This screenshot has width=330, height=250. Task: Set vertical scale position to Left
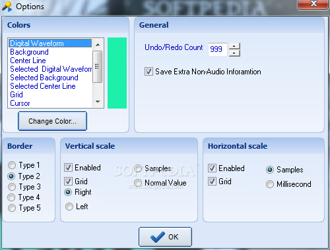tap(69, 207)
